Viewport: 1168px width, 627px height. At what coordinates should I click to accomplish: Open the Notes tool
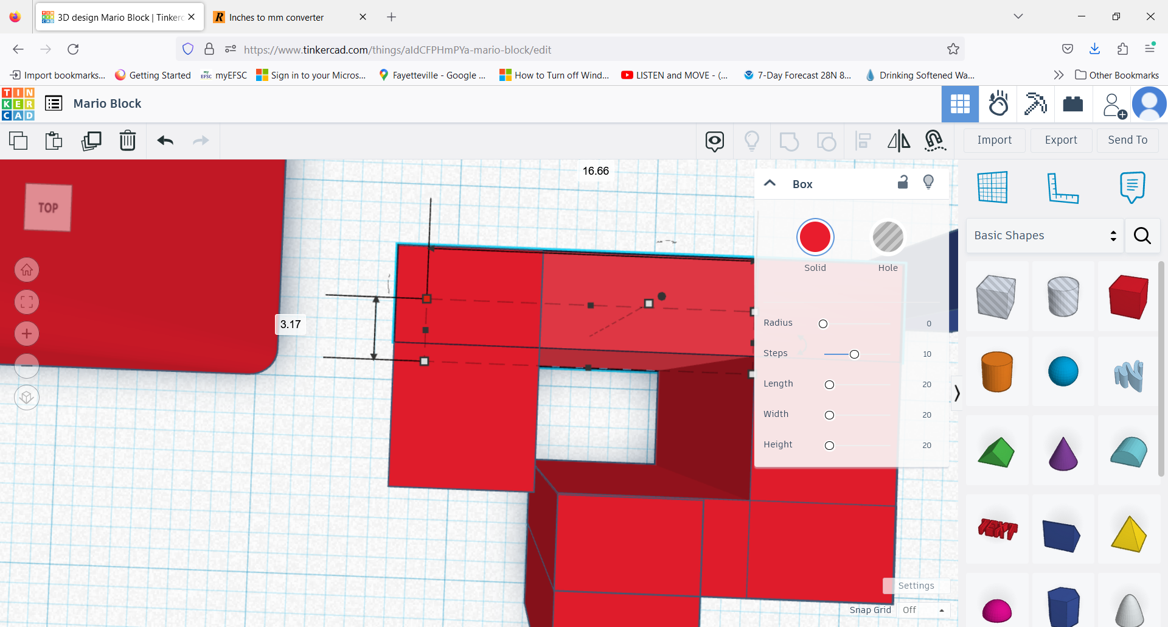(1131, 187)
